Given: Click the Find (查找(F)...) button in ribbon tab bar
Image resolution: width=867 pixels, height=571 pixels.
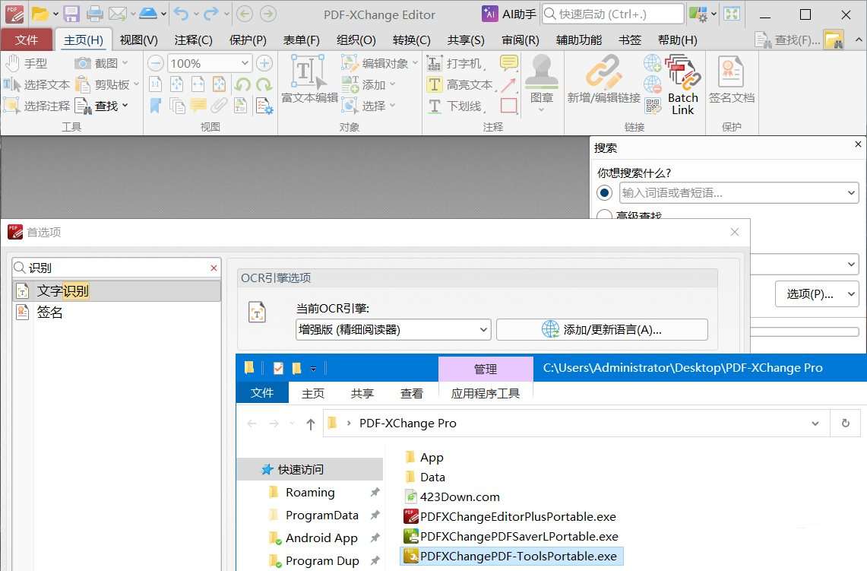Looking at the screenshot, I should click(787, 40).
